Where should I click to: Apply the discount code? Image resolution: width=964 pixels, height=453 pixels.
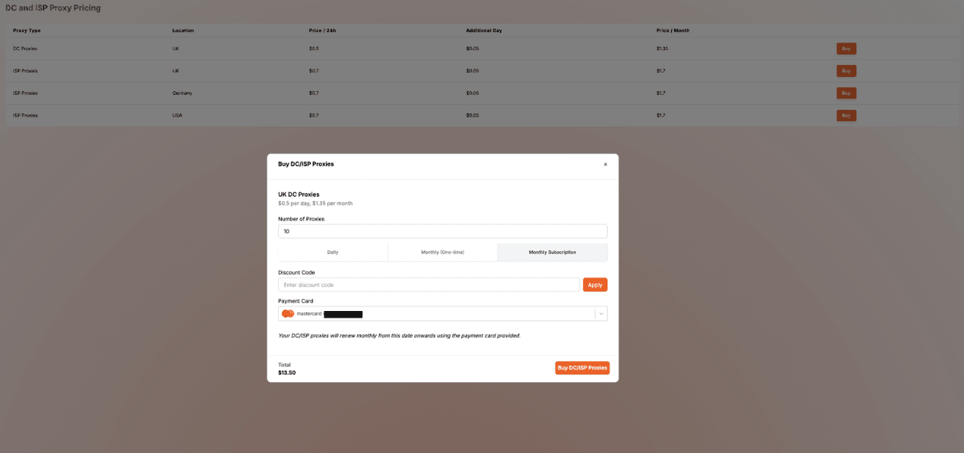595,285
